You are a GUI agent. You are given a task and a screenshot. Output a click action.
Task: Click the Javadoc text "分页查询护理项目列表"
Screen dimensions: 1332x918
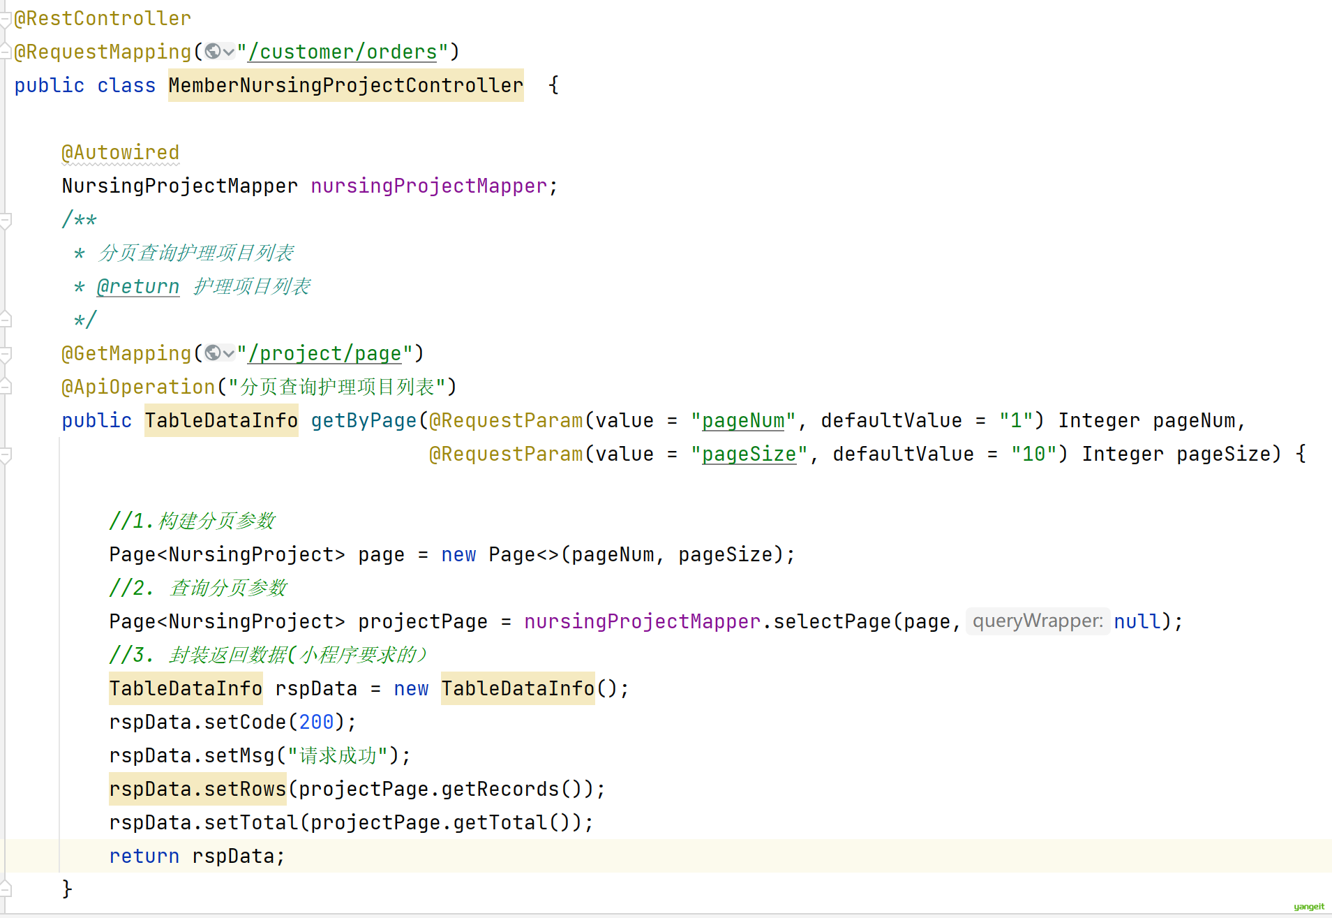coord(196,253)
